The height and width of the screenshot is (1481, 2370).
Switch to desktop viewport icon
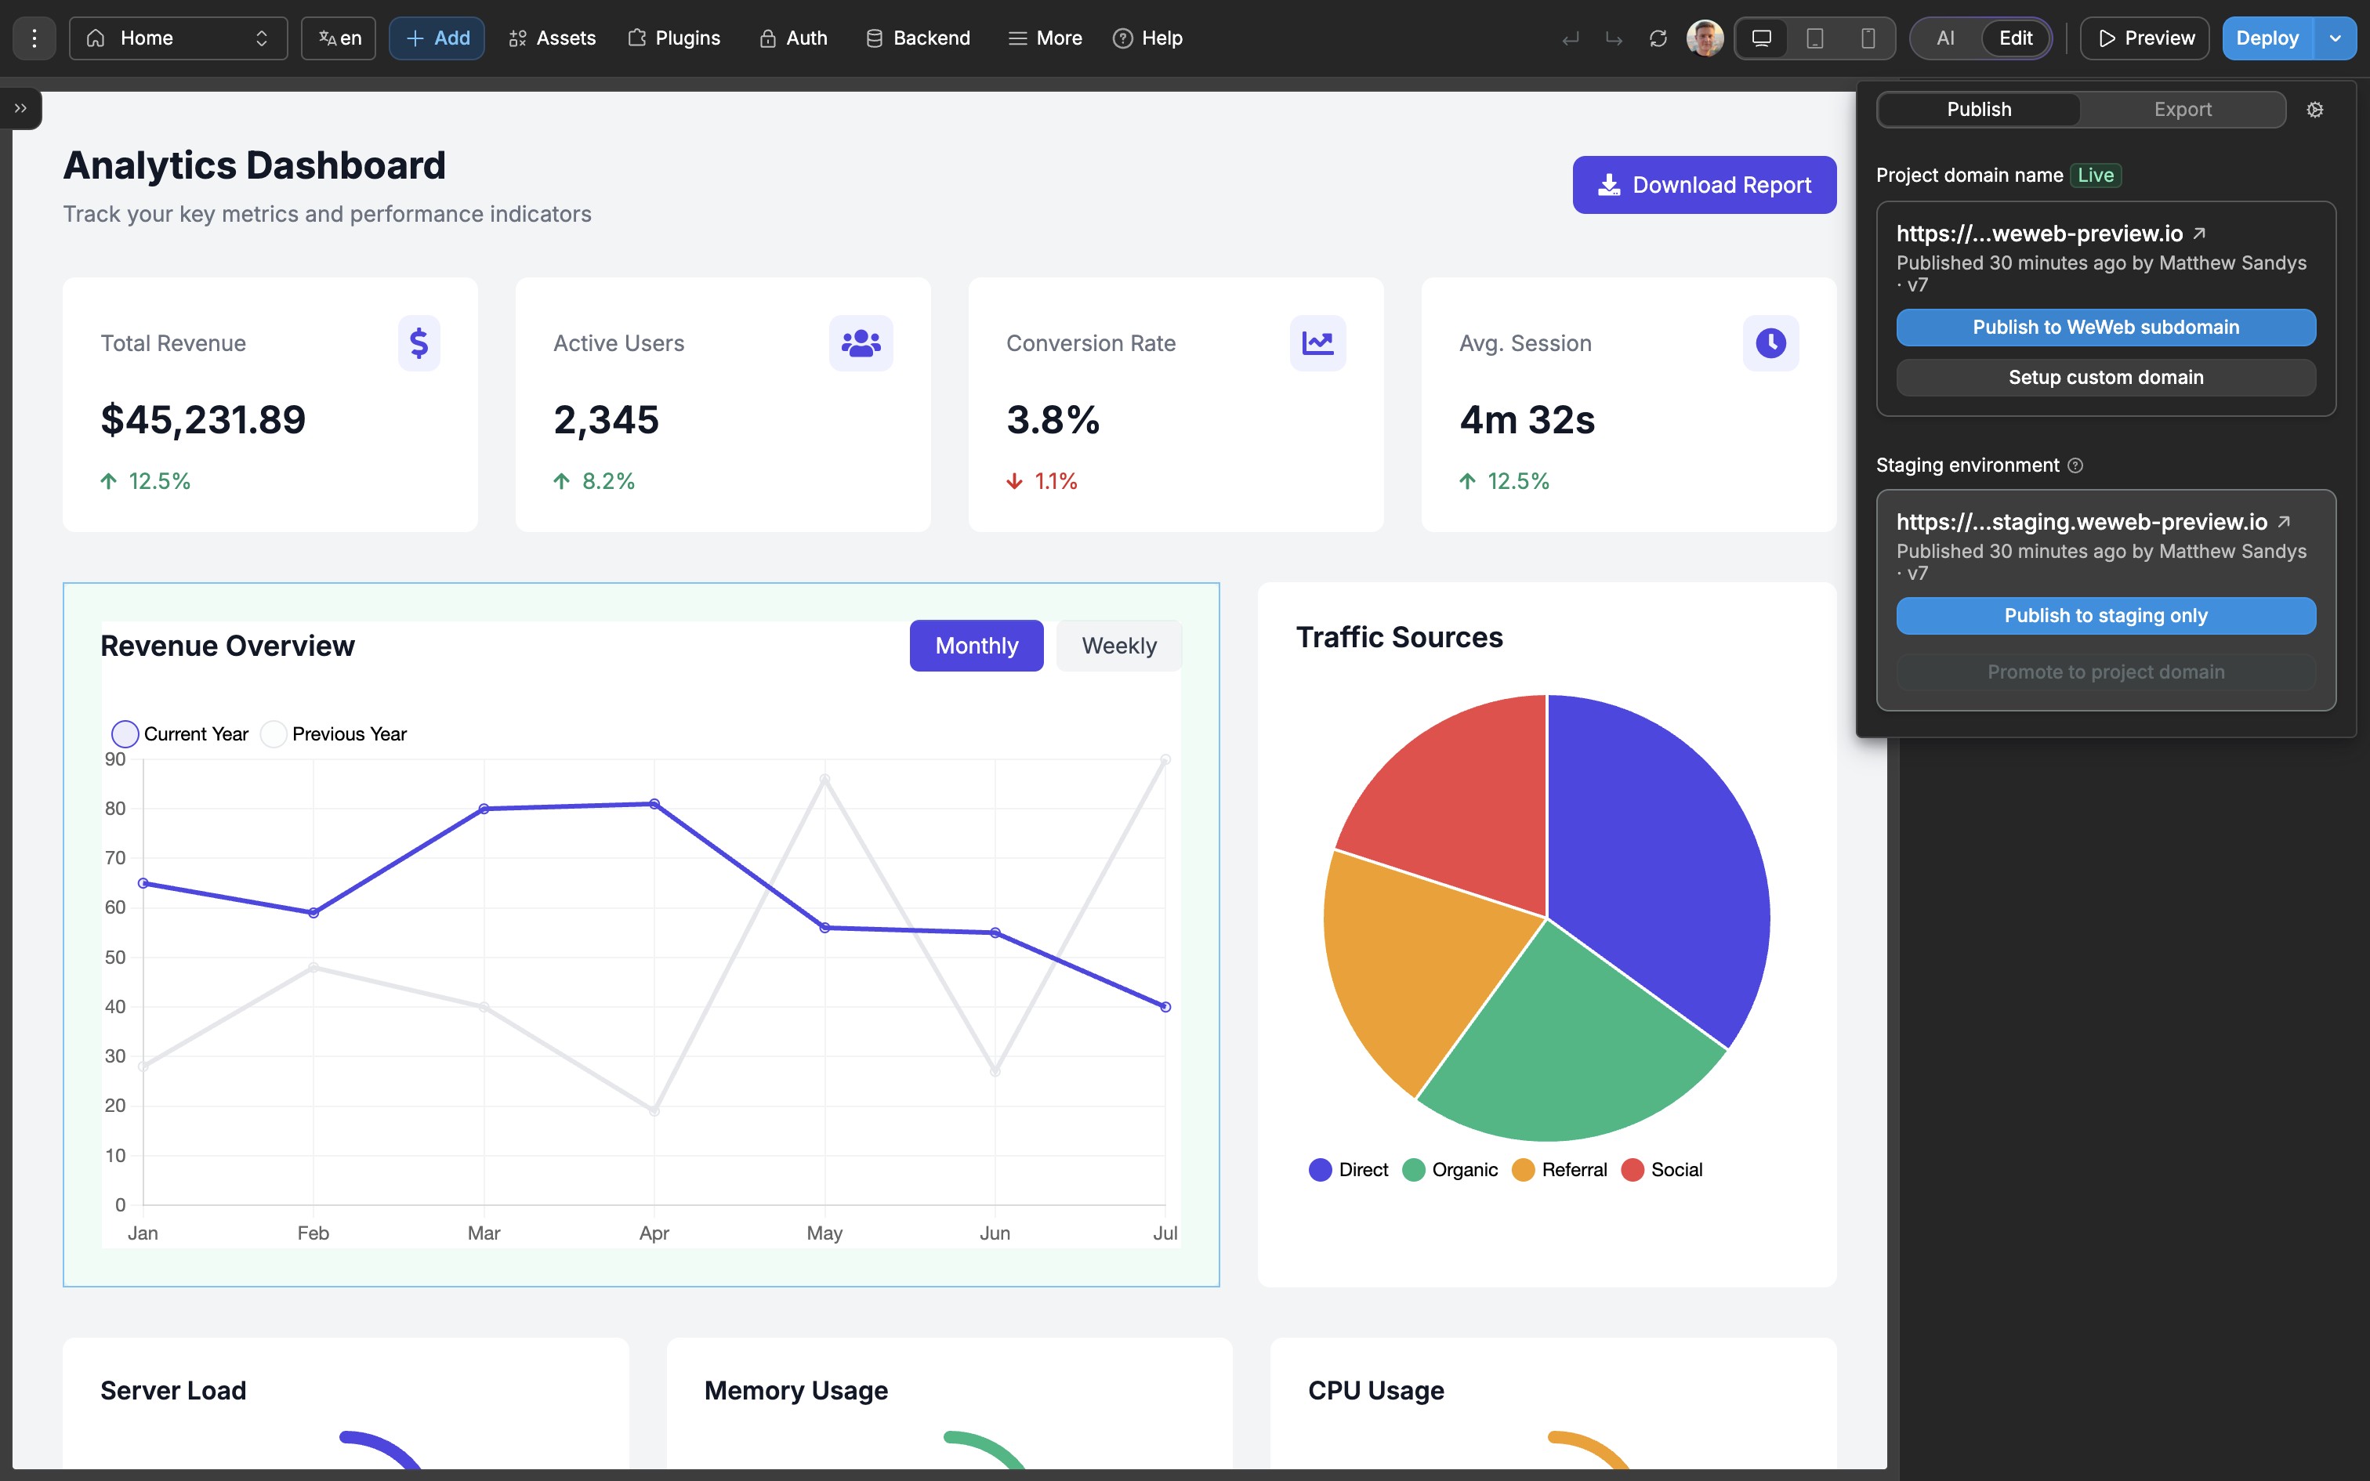point(1762,38)
